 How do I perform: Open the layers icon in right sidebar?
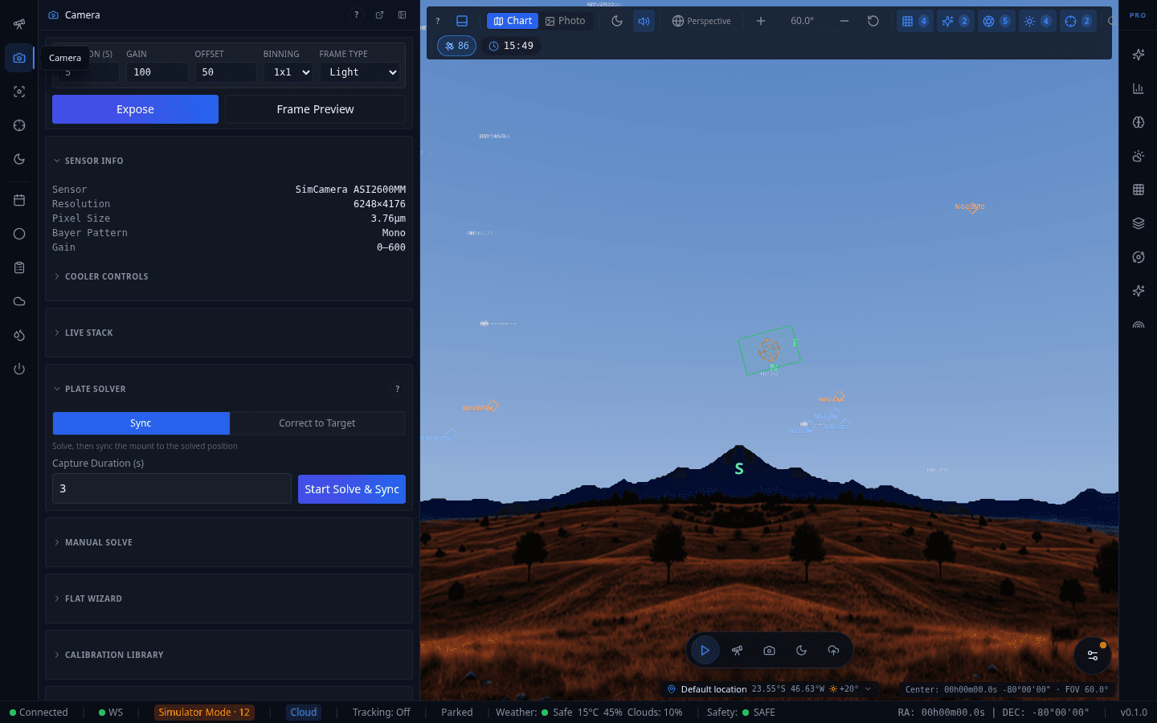click(1139, 223)
